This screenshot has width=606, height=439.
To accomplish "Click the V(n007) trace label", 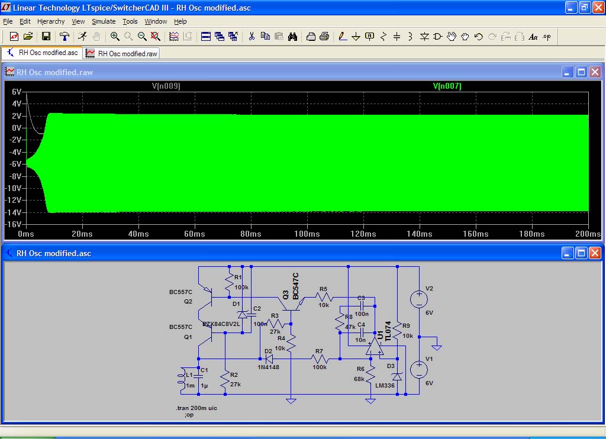I will [447, 86].
